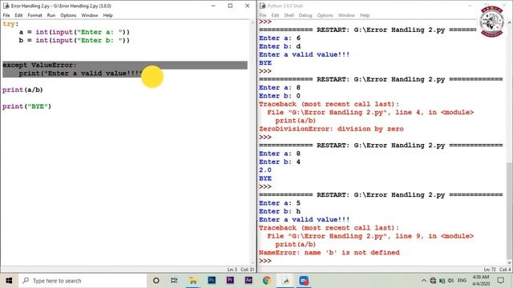Viewport: 513px width, 288px height.
Task: Open File menu in the editor window
Action: point(6,15)
